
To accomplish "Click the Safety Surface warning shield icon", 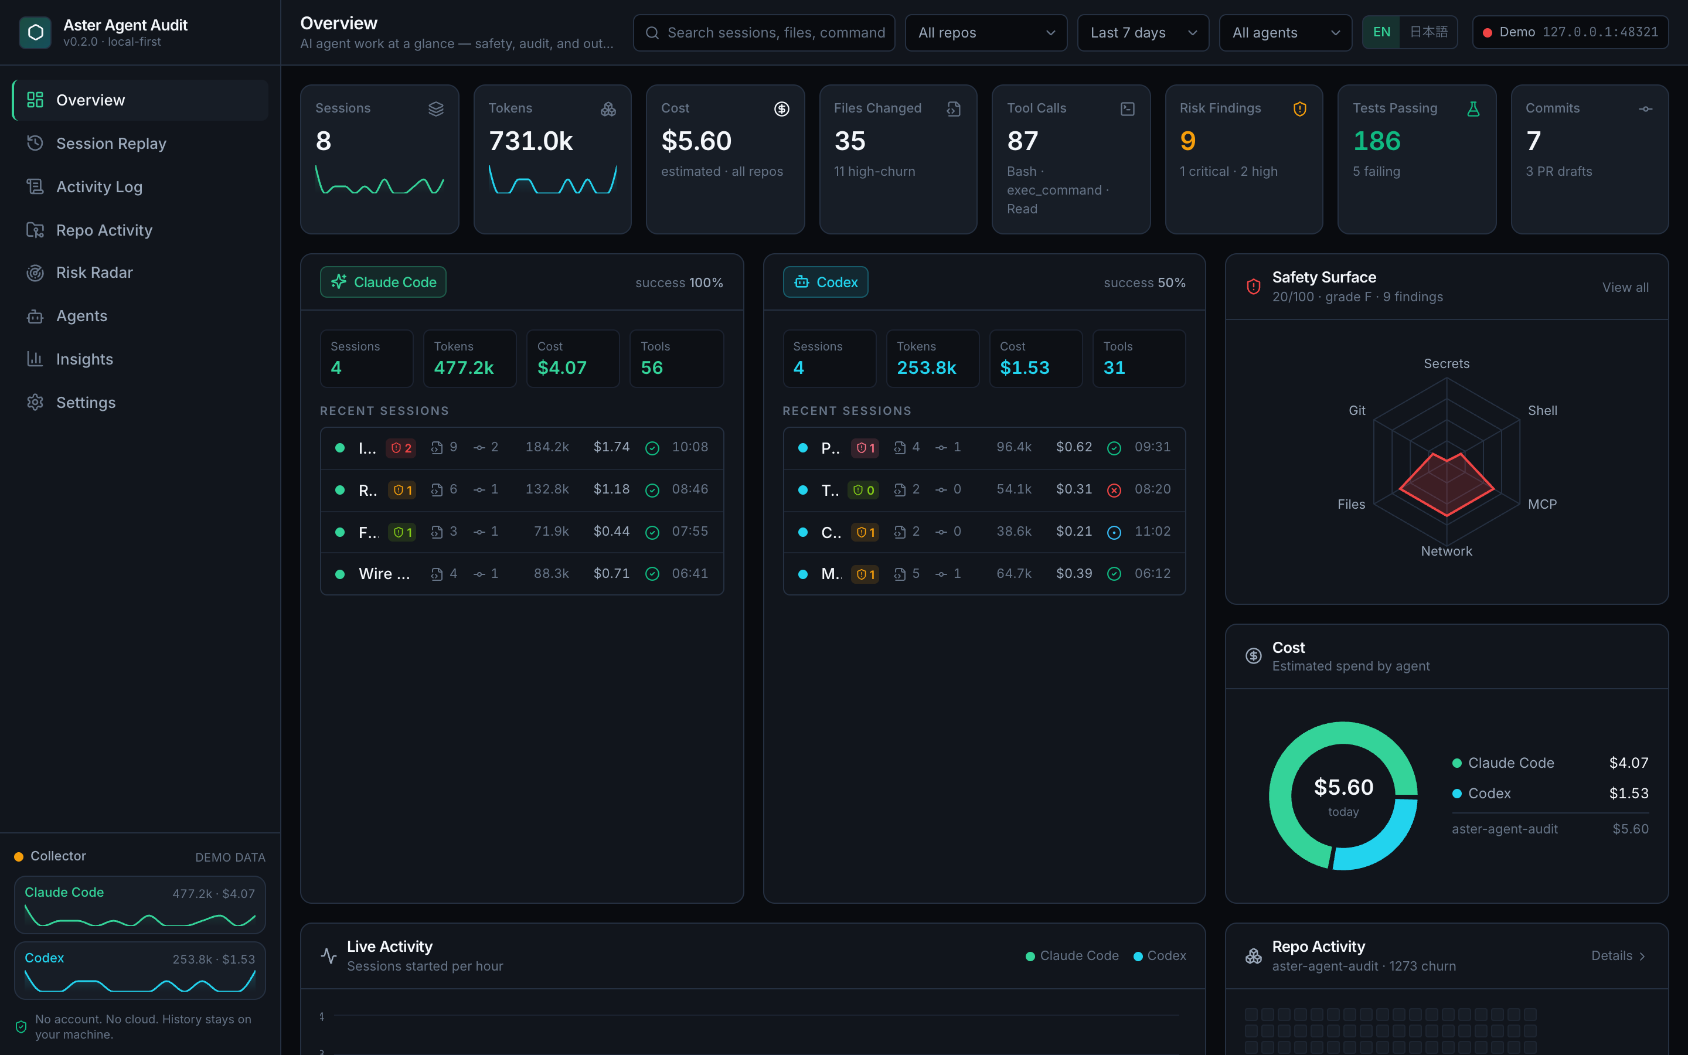I will [x=1254, y=287].
